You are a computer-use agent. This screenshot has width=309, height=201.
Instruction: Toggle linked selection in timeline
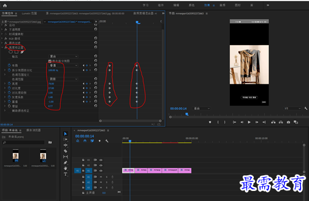[92, 141]
